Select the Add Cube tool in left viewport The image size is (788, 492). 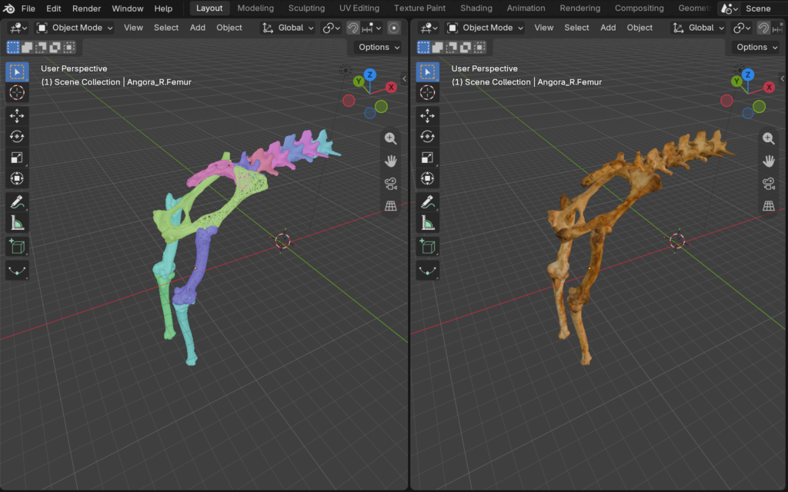pos(17,247)
